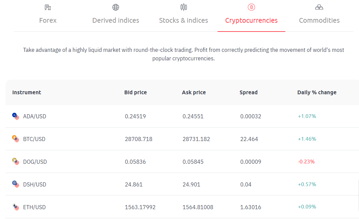The width and height of the screenshot is (359, 219).
Task: Click the Daily % change column header
Action: click(317, 93)
